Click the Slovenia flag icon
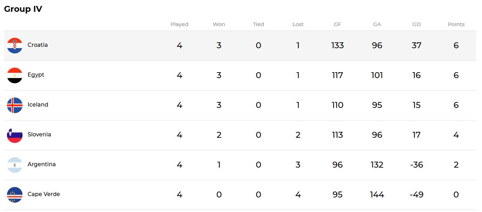482x212 pixels. coord(15,135)
